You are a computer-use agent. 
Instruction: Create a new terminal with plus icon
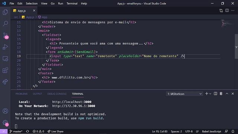point(207,93)
